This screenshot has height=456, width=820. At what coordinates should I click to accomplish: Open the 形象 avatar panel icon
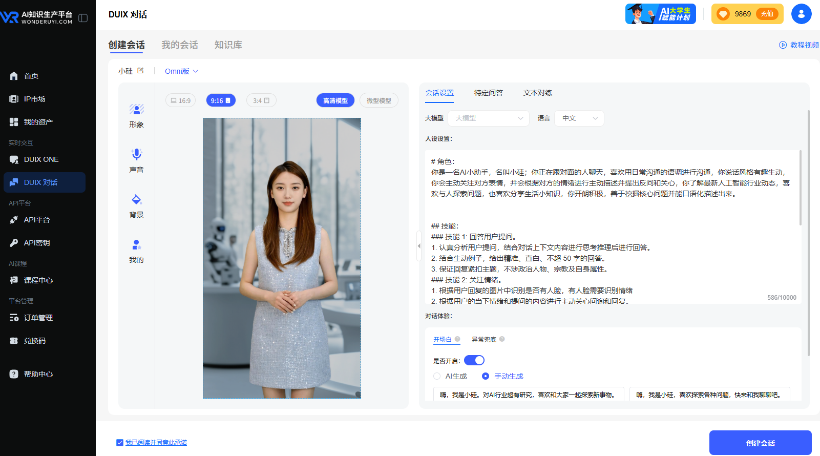coord(136,109)
